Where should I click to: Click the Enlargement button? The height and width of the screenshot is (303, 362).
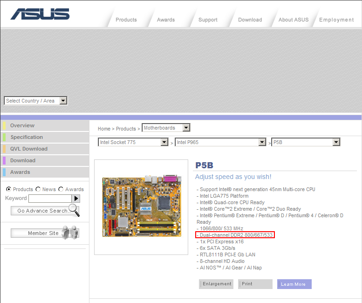tap(216, 284)
